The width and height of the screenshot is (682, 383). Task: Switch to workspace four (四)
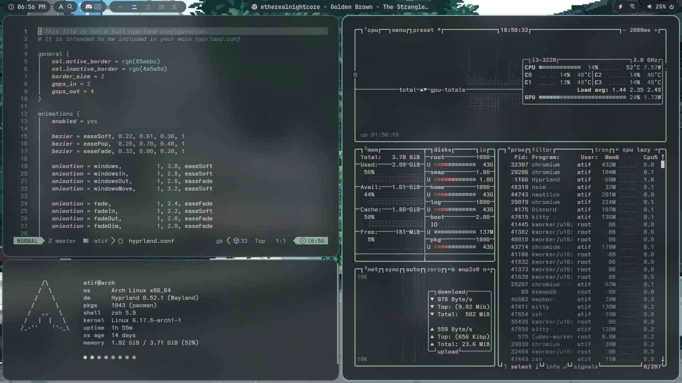pyautogui.click(x=161, y=7)
